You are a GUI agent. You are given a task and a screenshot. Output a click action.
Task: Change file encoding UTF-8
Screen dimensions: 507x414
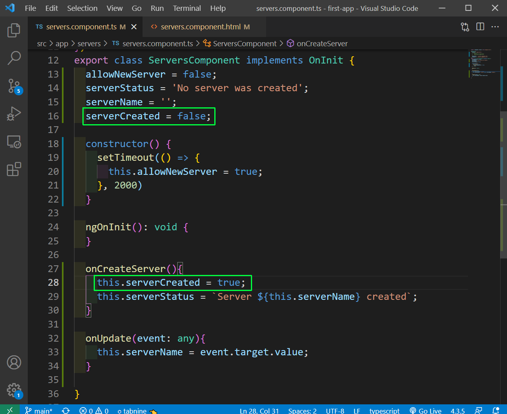pos(335,410)
